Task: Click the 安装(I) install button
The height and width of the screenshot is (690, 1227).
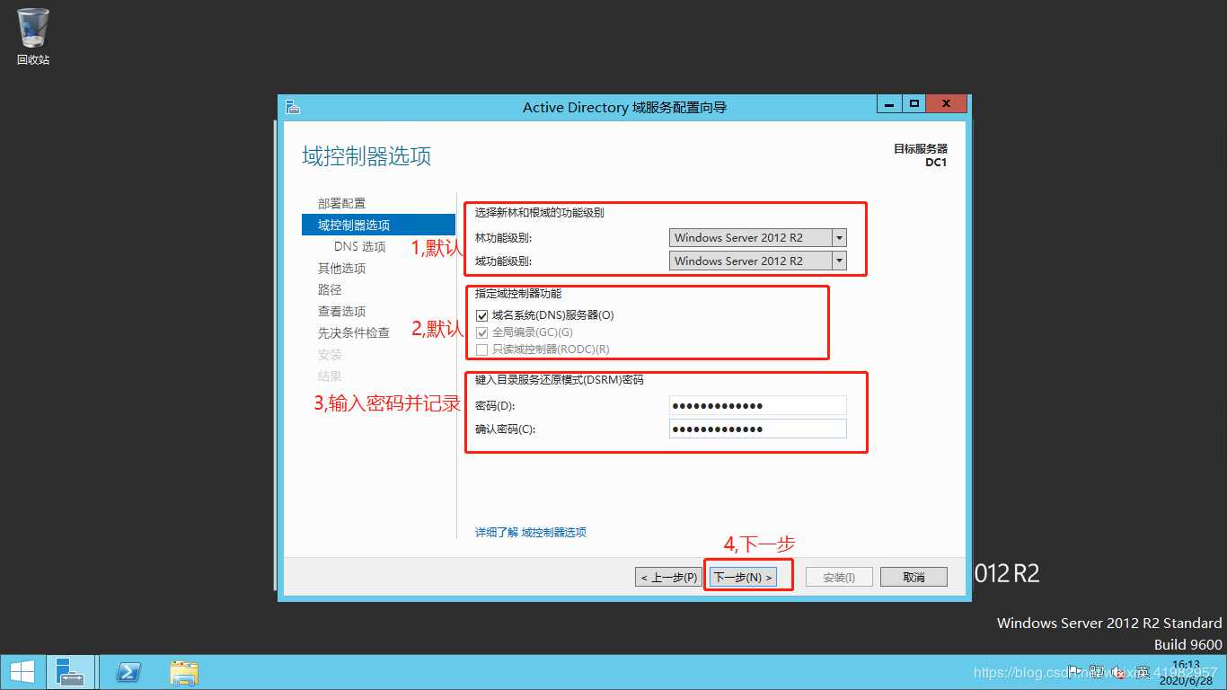Action: tap(839, 577)
